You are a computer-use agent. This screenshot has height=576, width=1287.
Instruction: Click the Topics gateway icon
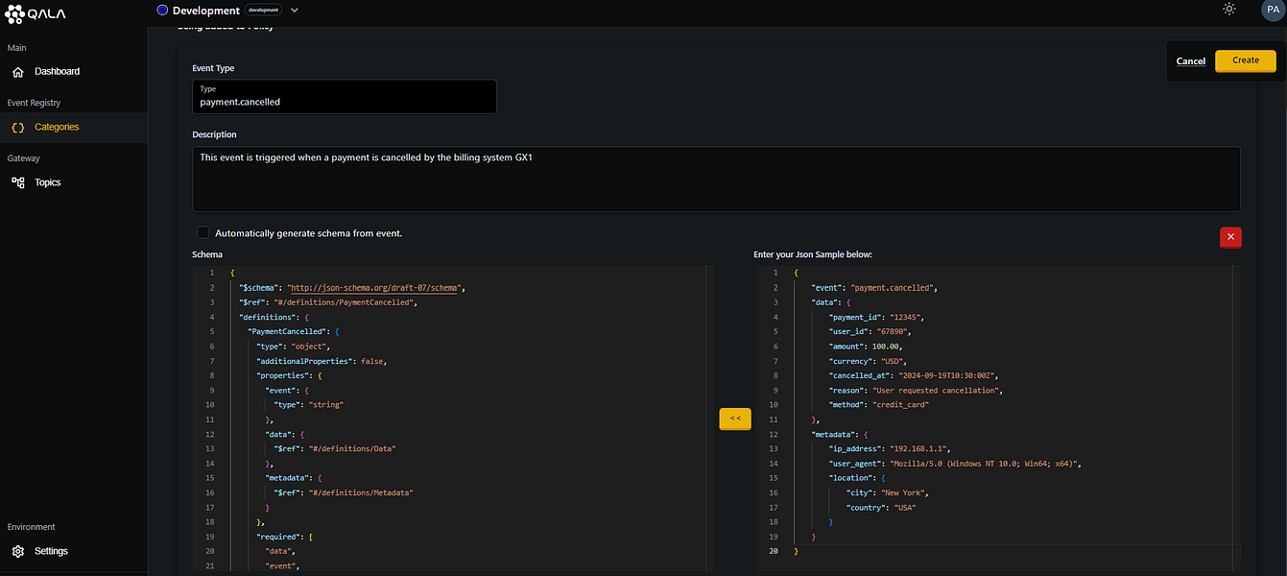tap(18, 182)
